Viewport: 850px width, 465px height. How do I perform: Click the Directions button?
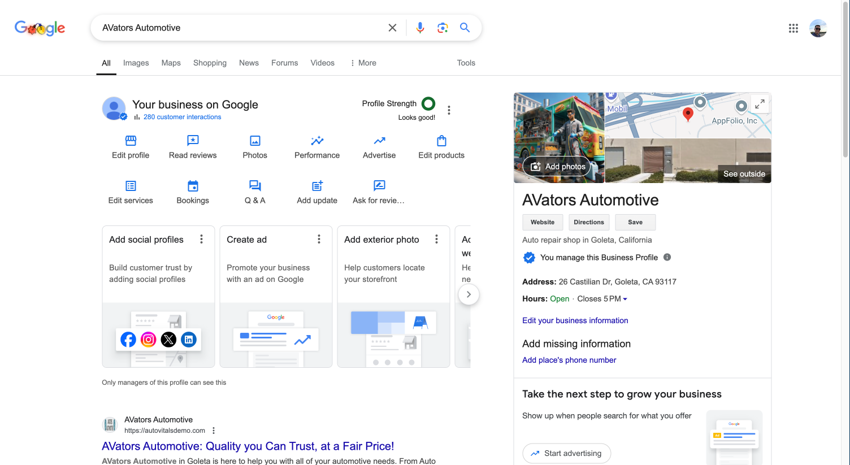pyautogui.click(x=589, y=222)
